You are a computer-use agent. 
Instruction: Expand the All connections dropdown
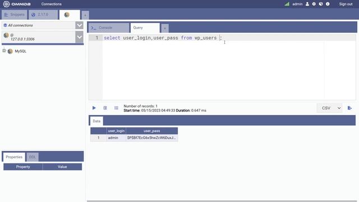click(80, 25)
